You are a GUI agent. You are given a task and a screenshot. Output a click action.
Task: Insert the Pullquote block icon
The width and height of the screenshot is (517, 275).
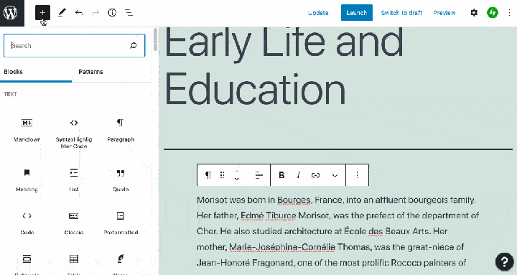(27, 258)
